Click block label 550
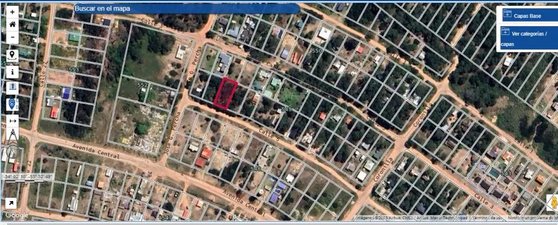Screen dimensions: 558x225 (x=317, y=51)
